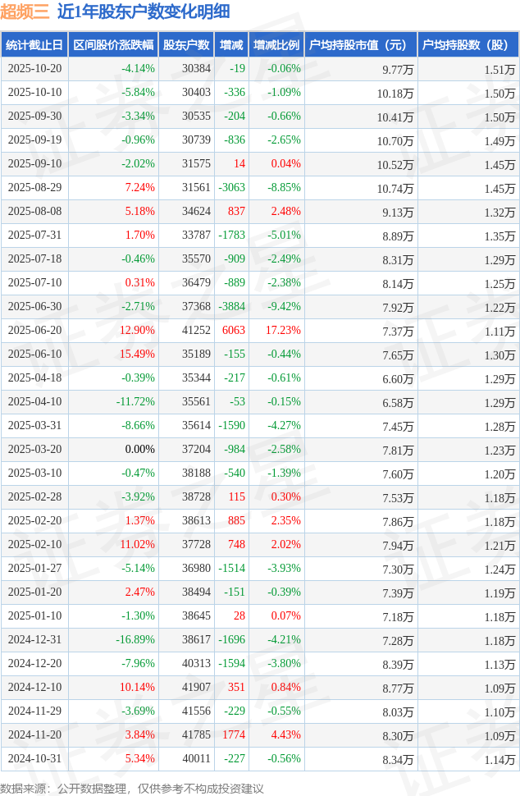This screenshot has width=520, height=796.
Task: Click the 区间股价涨跌幅 column header
Action: pyautogui.click(x=113, y=45)
